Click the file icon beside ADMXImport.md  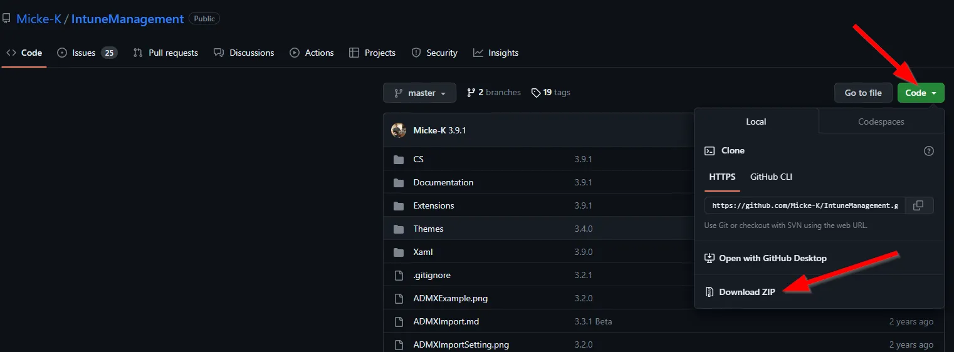click(x=399, y=322)
